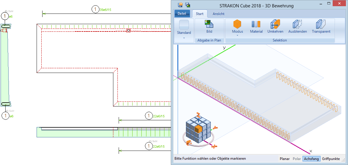Click position marker 1 beside 39ø6/15
Viewport: 348px width, 165px height.
tap(95, 9)
